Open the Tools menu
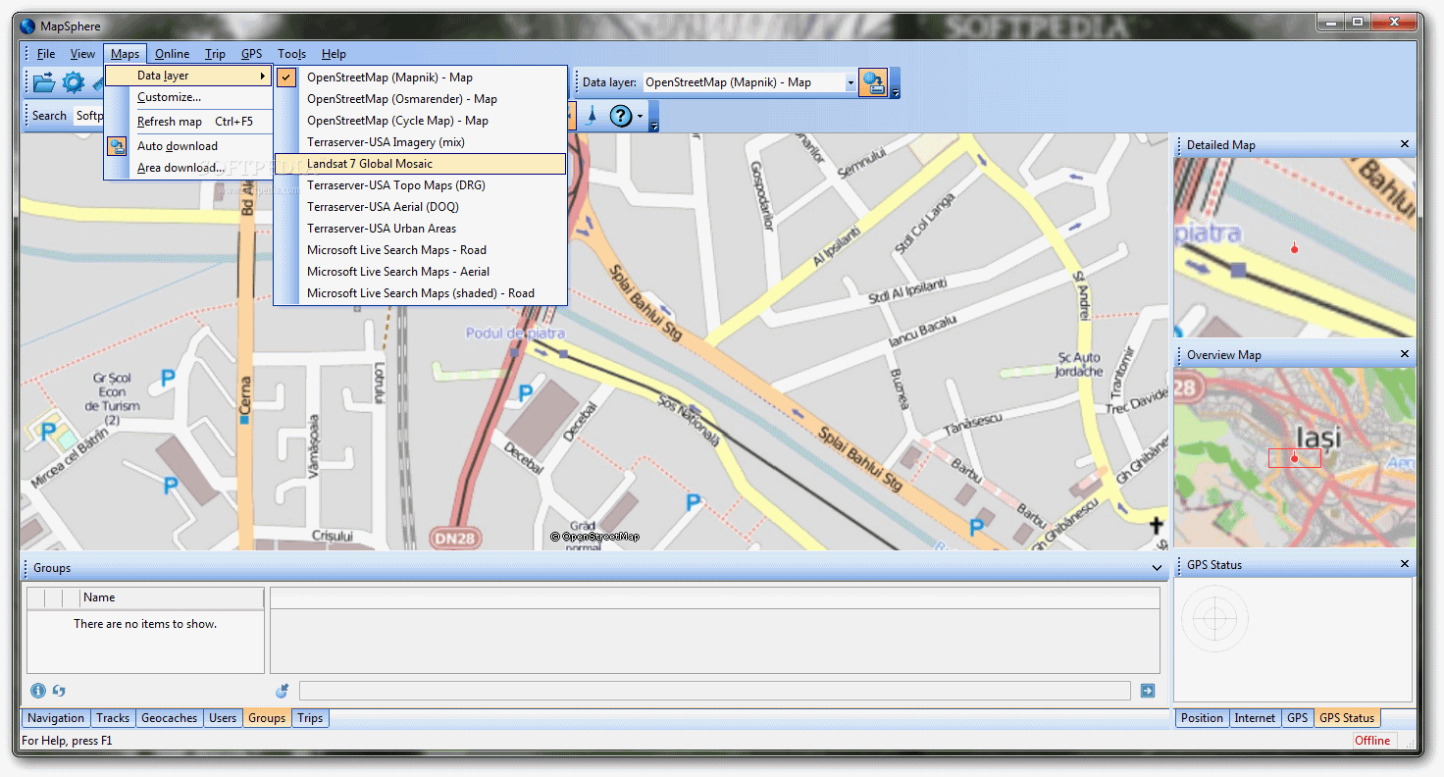Viewport: 1444px width, 777px height. tap(291, 54)
